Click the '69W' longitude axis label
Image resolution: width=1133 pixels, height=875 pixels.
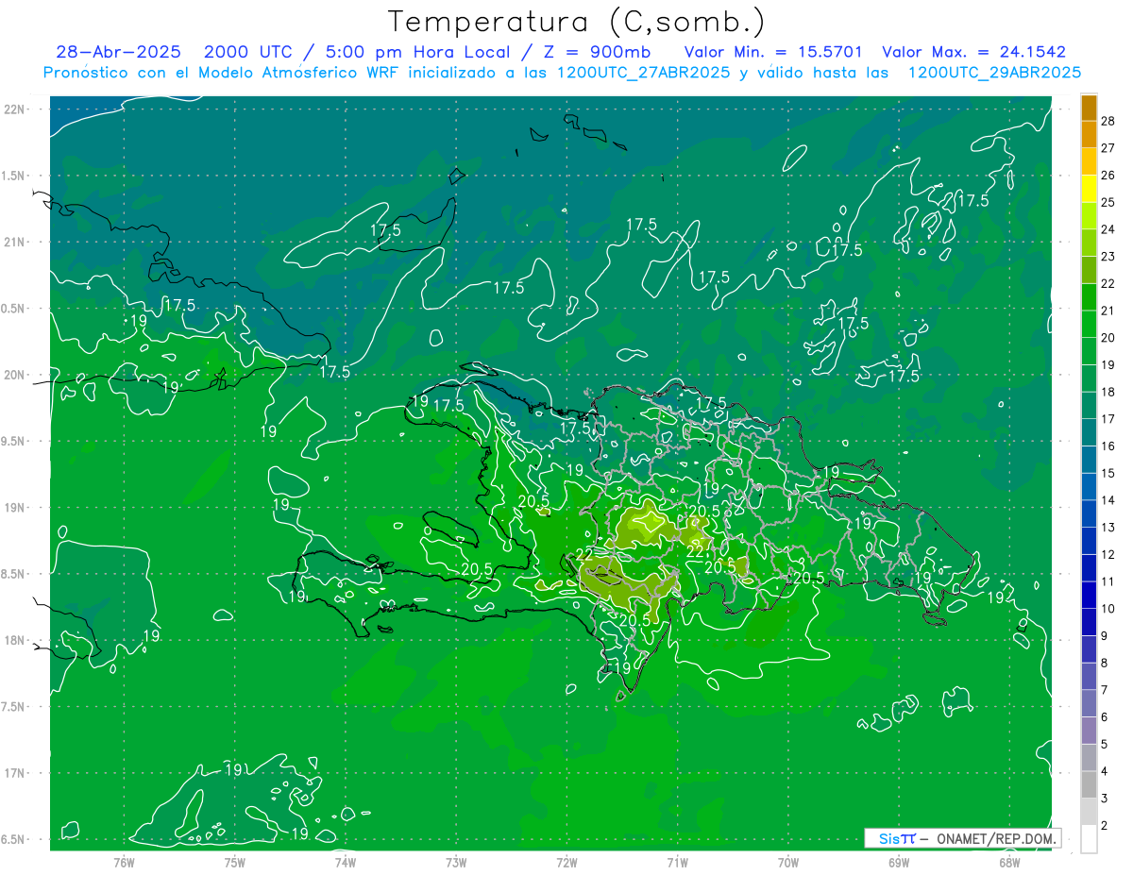pyautogui.click(x=899, y=862)
